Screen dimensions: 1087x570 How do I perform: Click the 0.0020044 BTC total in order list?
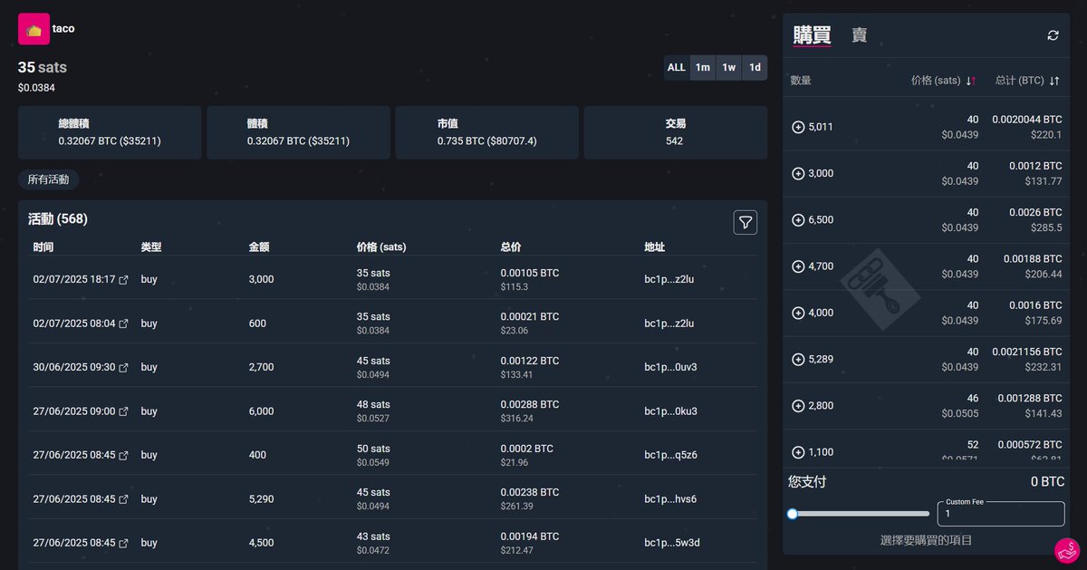[1027, 120]
